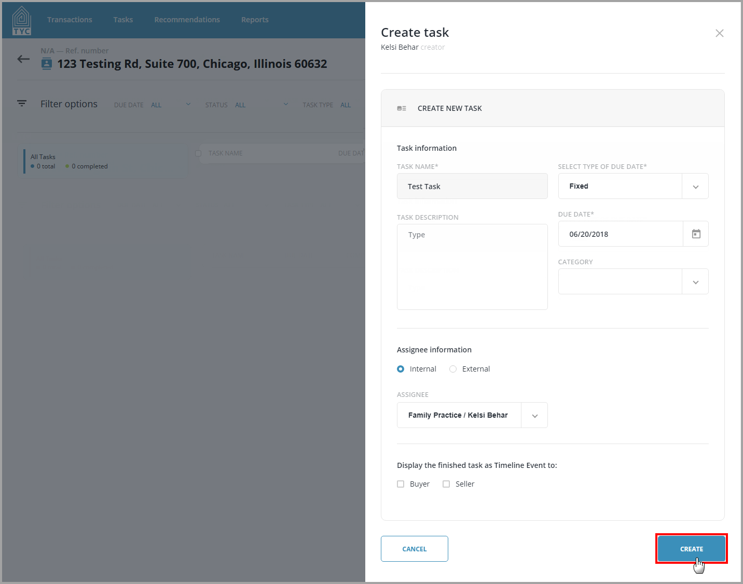Click the Create button
Viewport: 743px width, 584px height.
(x=691, y=549)
